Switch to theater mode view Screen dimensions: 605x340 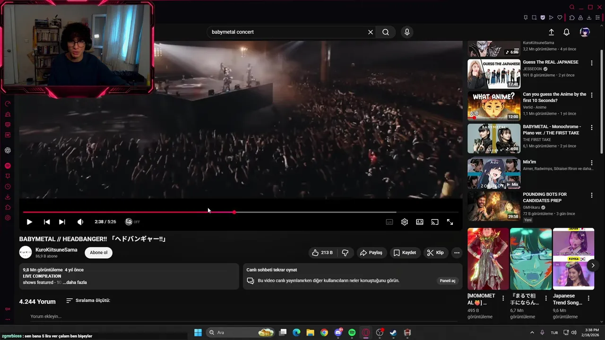[420, 222]
